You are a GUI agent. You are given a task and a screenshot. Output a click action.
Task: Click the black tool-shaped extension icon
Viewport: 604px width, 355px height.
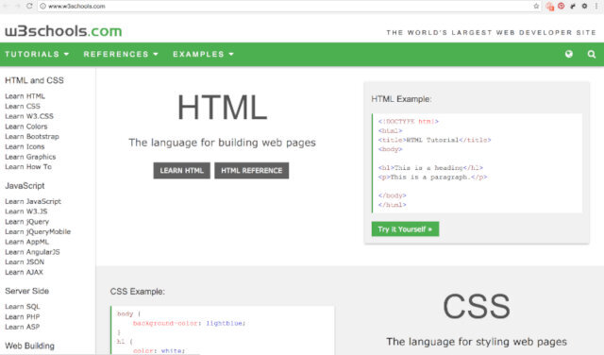click(573, 7)
